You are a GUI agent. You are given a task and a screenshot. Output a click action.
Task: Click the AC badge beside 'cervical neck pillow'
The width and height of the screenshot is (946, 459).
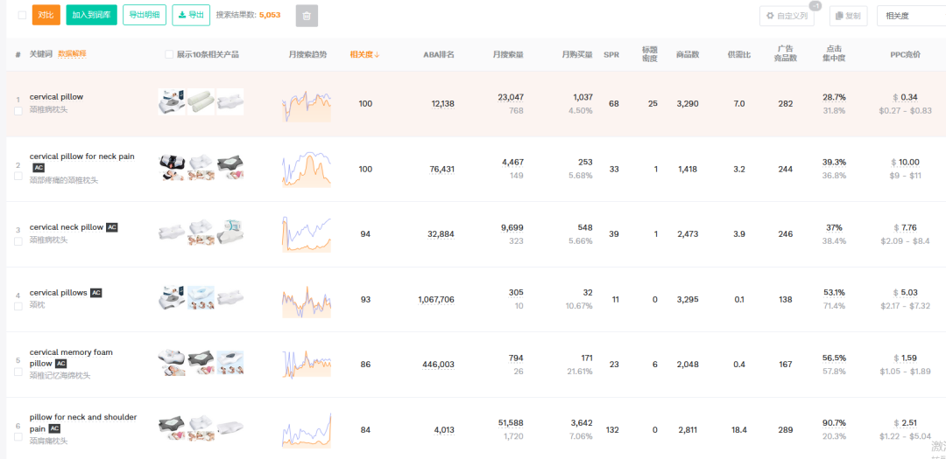[x=111, y=227]
